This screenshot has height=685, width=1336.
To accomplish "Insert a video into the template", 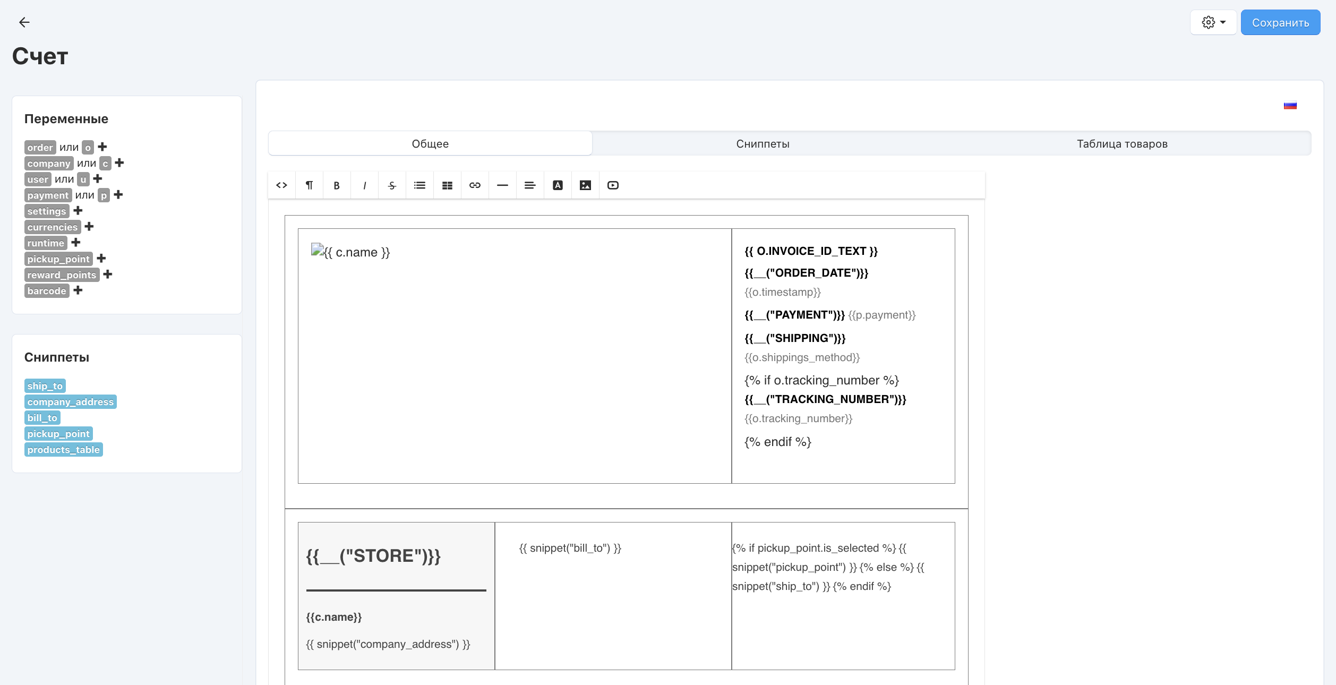I will click(x=613, y=185).
